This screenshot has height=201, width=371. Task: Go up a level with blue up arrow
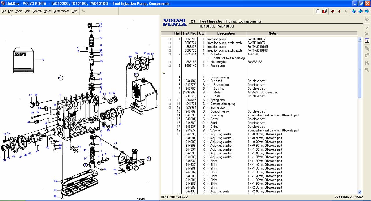[354, 11]
